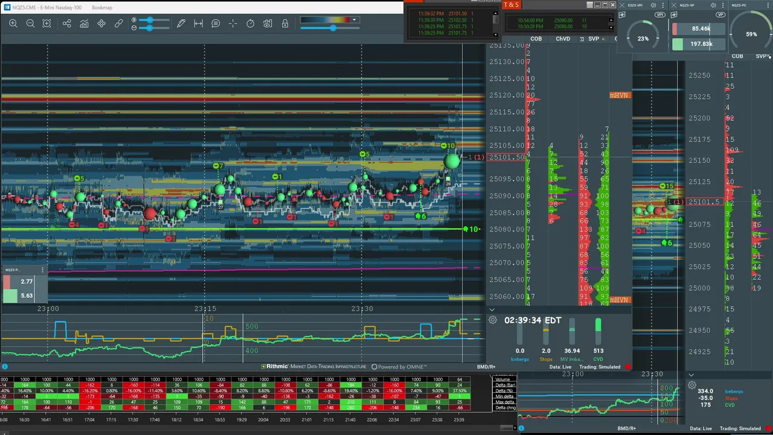
Task: Zoom in on the Bookmap chart
Action: (13, 24)
